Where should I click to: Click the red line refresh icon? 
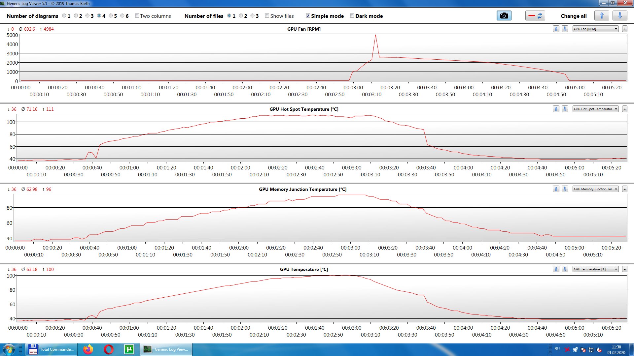point(535,16)
